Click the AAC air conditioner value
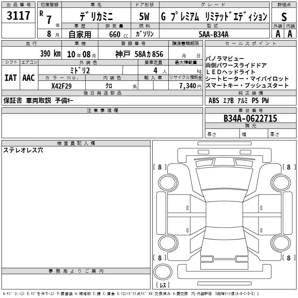This screenshot has width=298, height=298. point(28,78)
